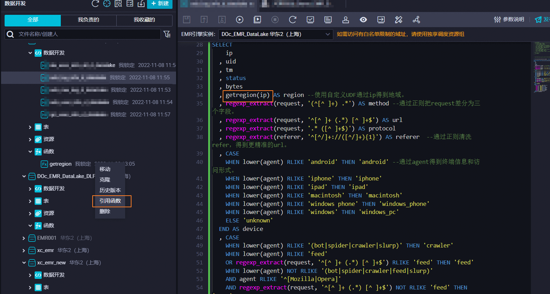Image resolution: width=550 pixels, height=294 pixels.
Task: Expand 表 folder above getregion
Action: tap(30, 127)
